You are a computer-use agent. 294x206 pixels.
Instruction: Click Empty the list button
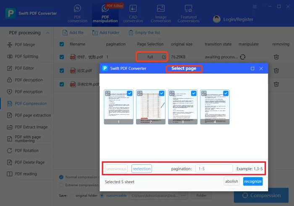pos(144,33)
